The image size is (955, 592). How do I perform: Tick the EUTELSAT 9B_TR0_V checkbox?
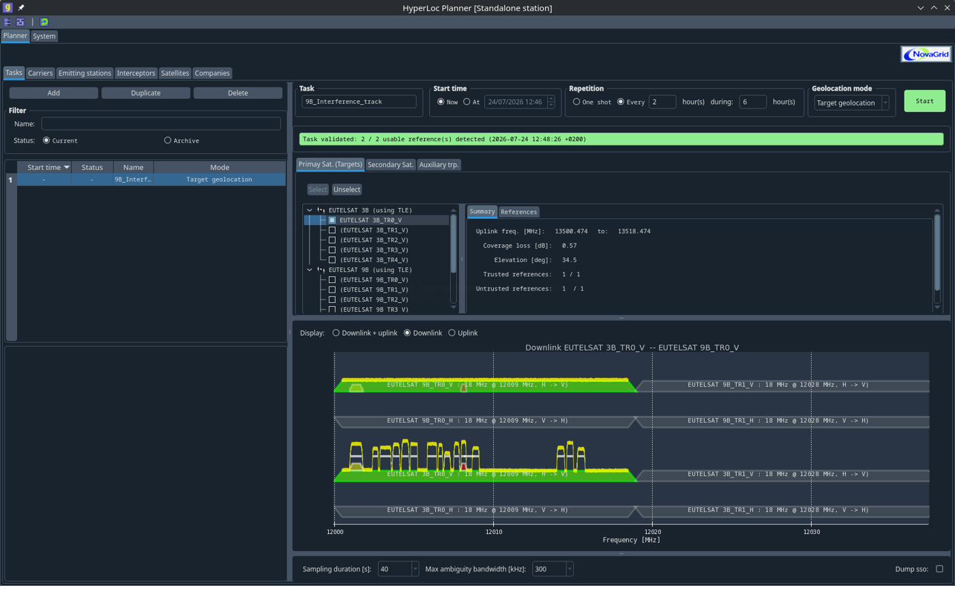(x=332, y=280)
